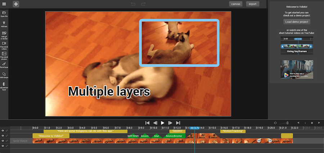
Task: Click the Open file folder icon
Action: (4, 13)
